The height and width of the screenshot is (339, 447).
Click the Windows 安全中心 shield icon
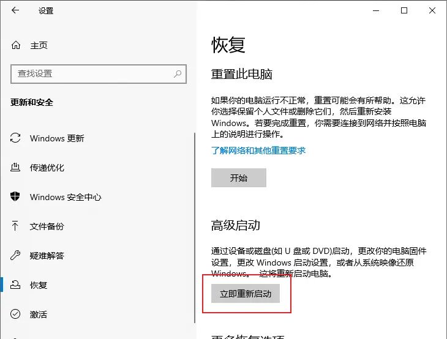point(15,196)
